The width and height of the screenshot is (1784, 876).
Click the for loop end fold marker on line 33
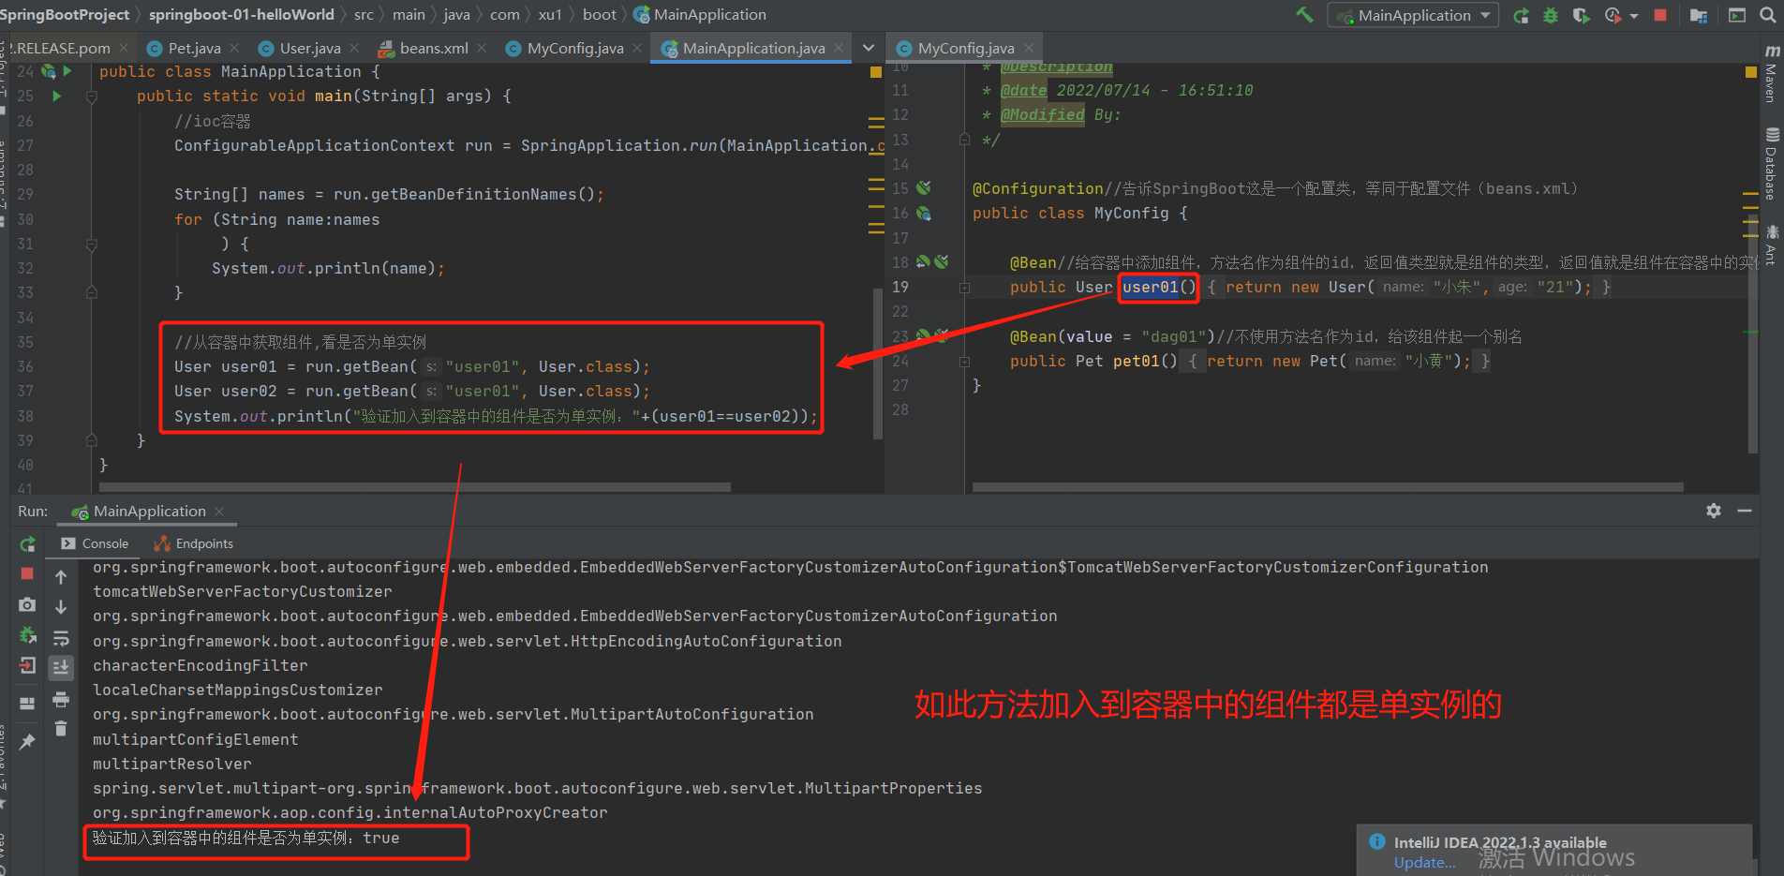[92, 293]
